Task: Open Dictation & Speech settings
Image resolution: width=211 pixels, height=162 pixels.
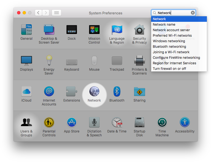Action: coord(94,123)
